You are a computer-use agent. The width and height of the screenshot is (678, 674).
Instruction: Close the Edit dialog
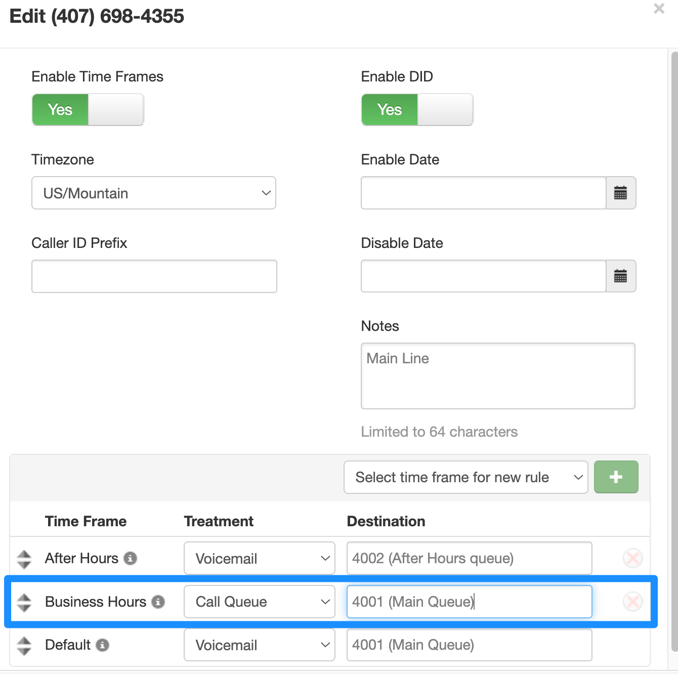(x=658, y=9)
